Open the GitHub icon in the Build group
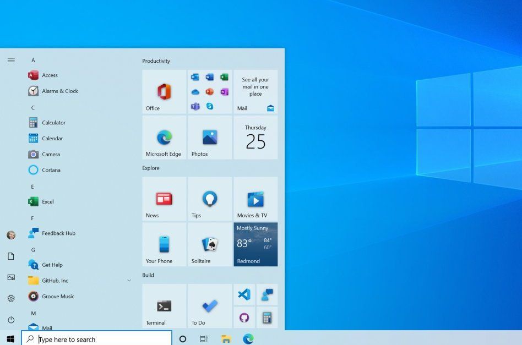522x345 pixels. [x=244, y=317]
